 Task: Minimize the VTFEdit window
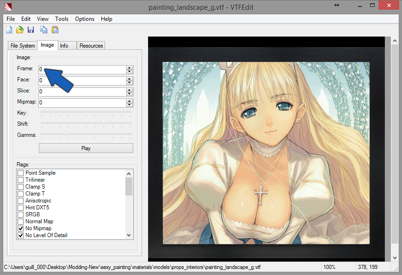[360, 6]
